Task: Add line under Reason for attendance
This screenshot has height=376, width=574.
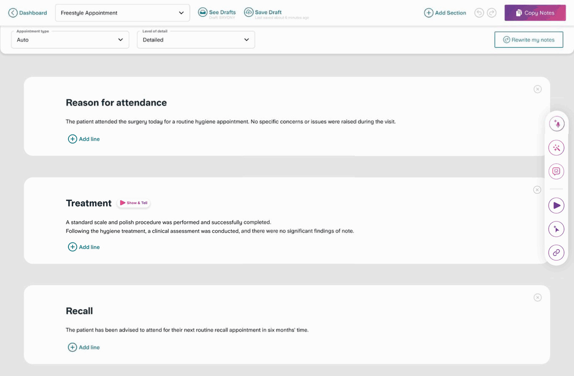Action: [x=84, y=139]
